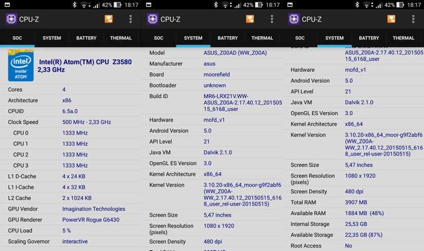Tap Build ID label in middle screen
The image size is (424, 251).
click(158, 96)
